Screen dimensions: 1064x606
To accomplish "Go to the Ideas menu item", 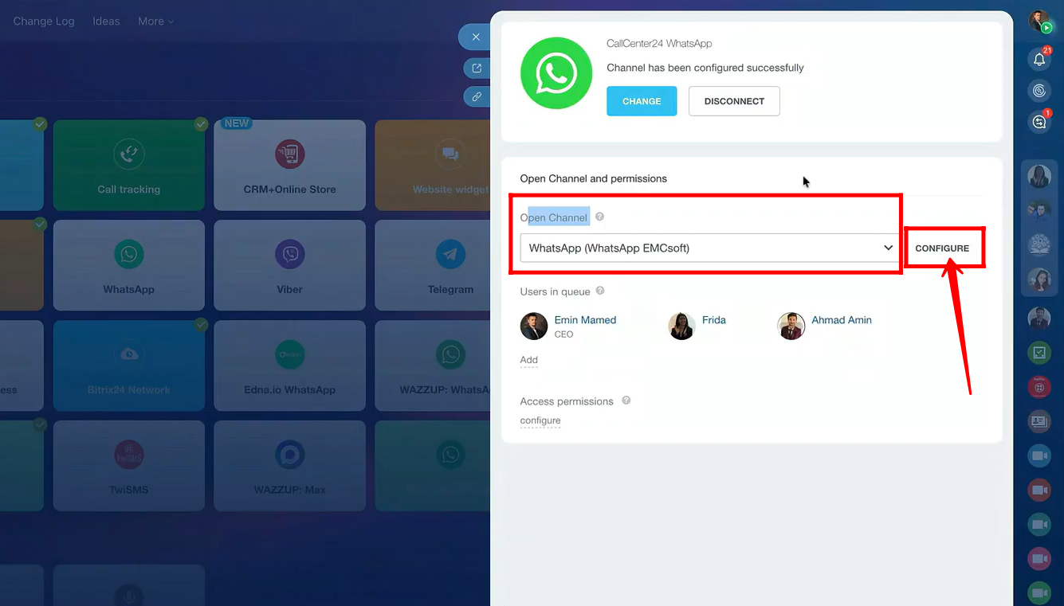I will 106,22.
